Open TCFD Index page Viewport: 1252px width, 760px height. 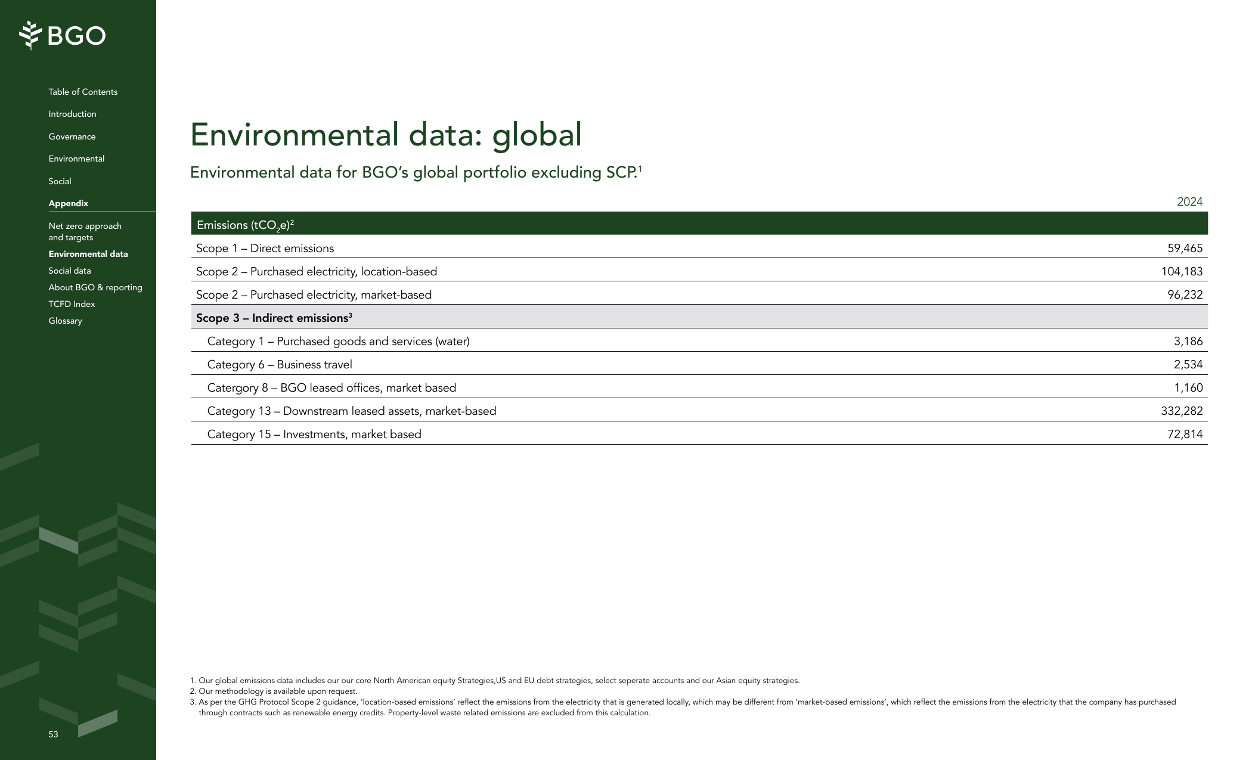click(72, 304)
